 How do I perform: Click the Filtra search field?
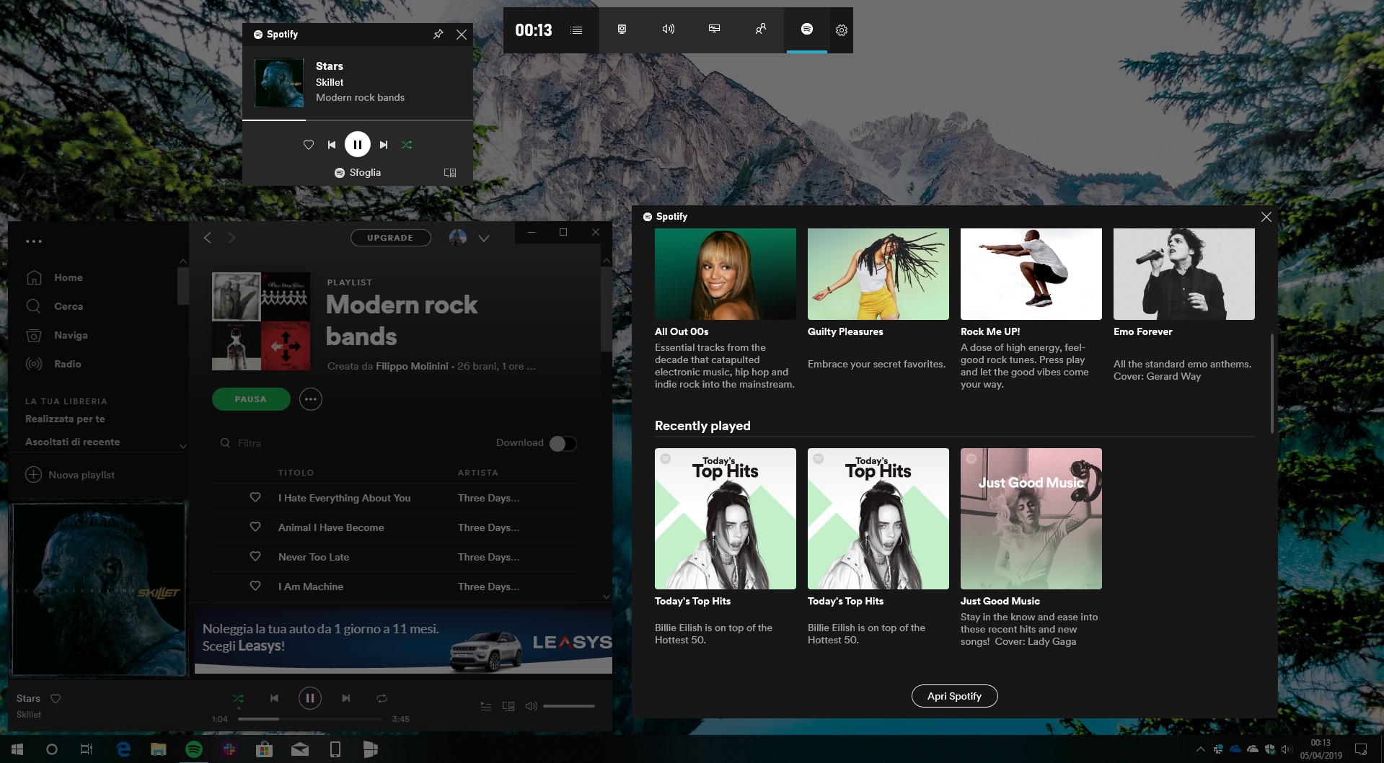pyautogui.click(x=248, y=442)
